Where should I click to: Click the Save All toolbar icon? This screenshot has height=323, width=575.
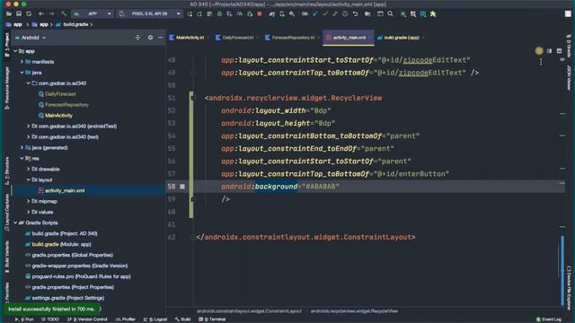coord(19,14)
